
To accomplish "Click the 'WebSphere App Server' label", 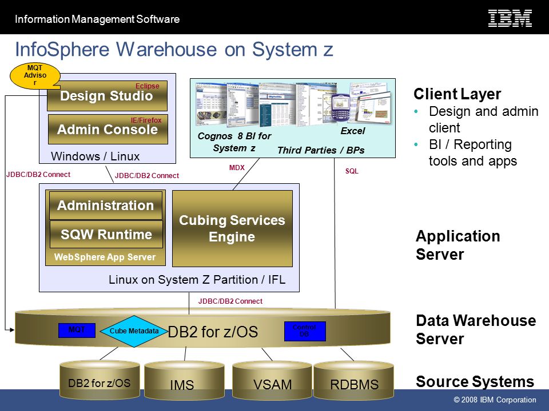I will (x=105, y=257).
